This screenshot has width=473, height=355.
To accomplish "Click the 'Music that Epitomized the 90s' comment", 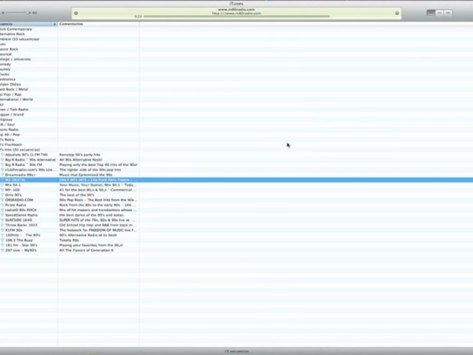I will coord(86,175).
